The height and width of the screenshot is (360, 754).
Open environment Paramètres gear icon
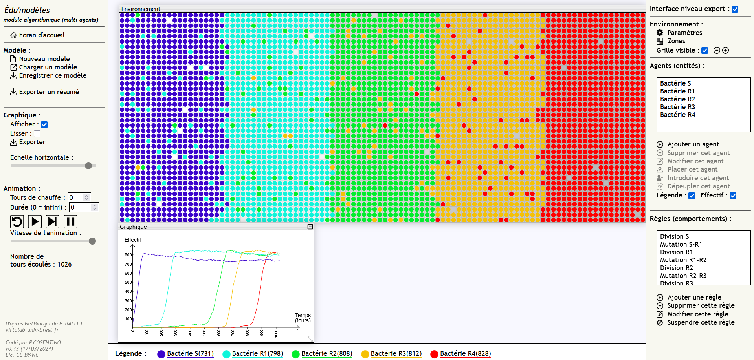(660, 33)
